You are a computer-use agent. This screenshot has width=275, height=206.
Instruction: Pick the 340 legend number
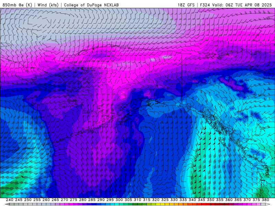192,200
